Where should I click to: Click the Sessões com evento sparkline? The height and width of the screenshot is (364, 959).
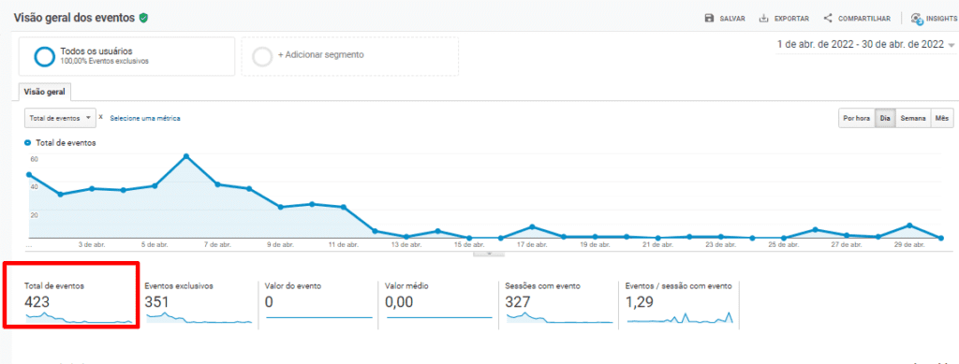(x=560, y=317)
